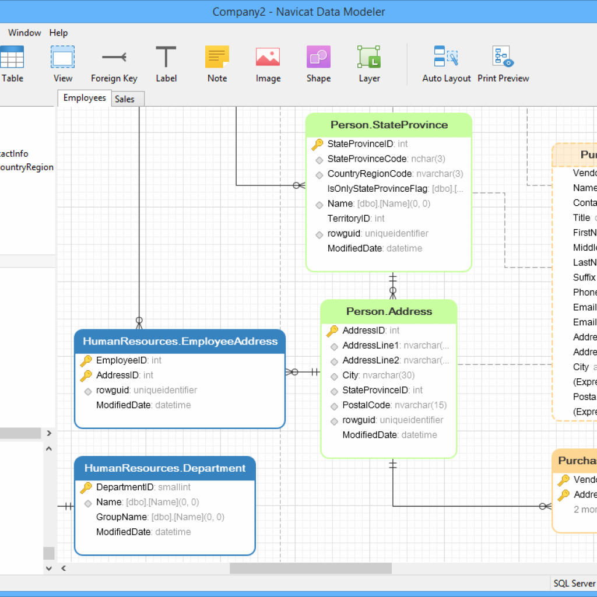597x597 pixels.
Task: Click the canvas horizontal scrollbar thumb
Action: point(310,568)
